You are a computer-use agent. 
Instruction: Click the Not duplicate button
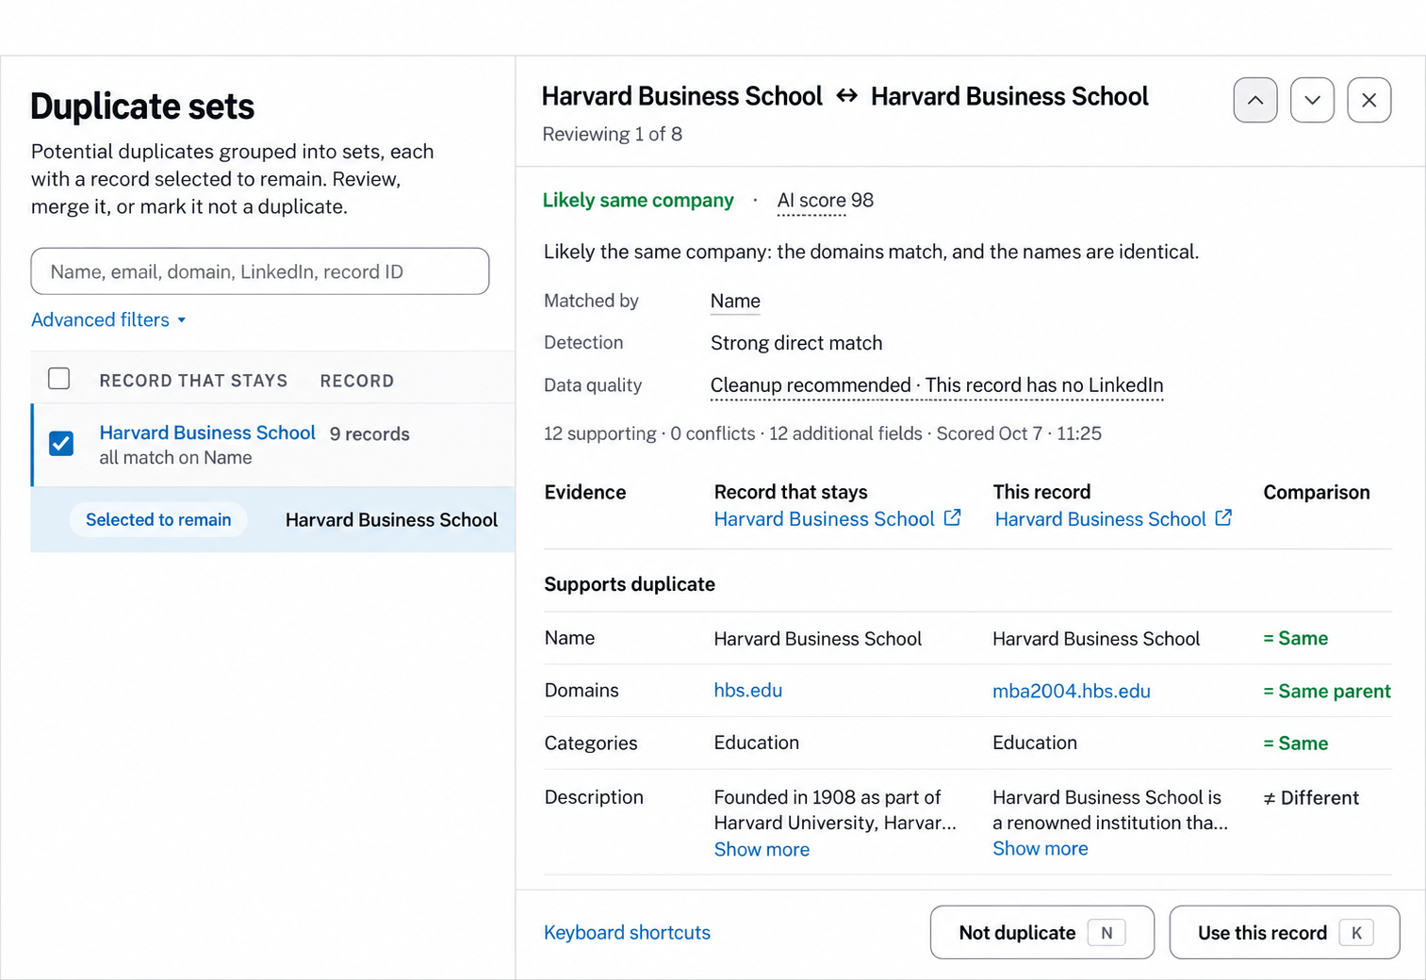[x=1042, y=933]
